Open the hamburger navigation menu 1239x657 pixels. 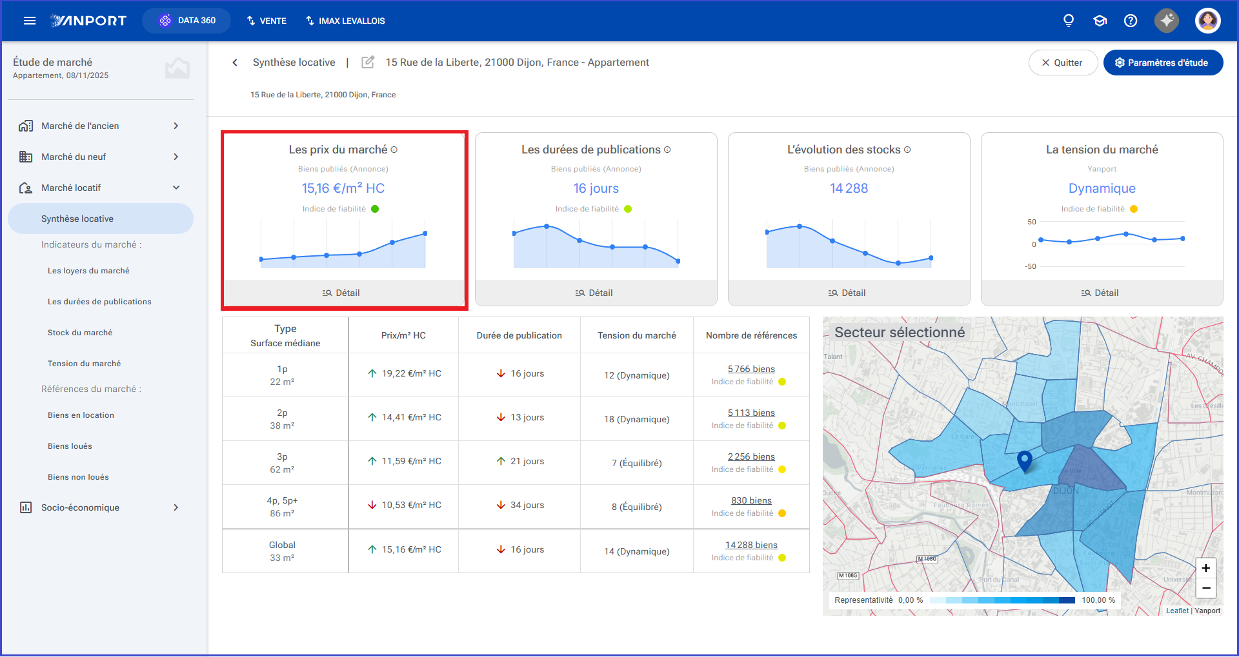29,21
